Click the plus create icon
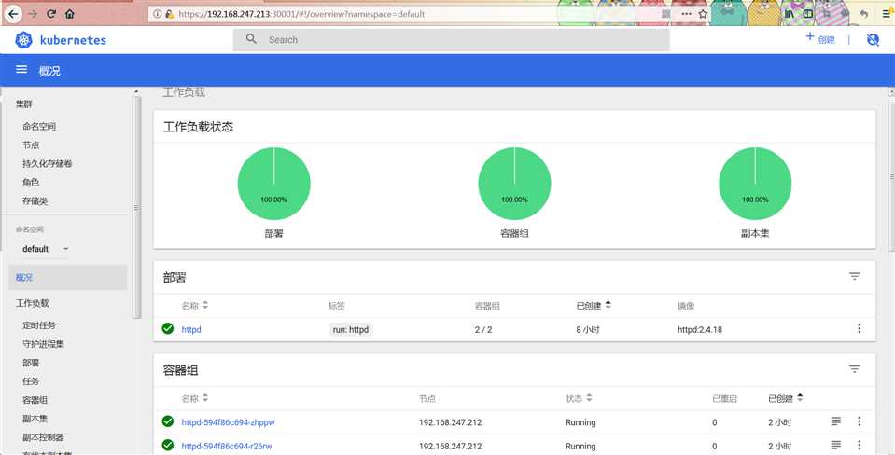The image size is (895, 455). pos(809,36)
